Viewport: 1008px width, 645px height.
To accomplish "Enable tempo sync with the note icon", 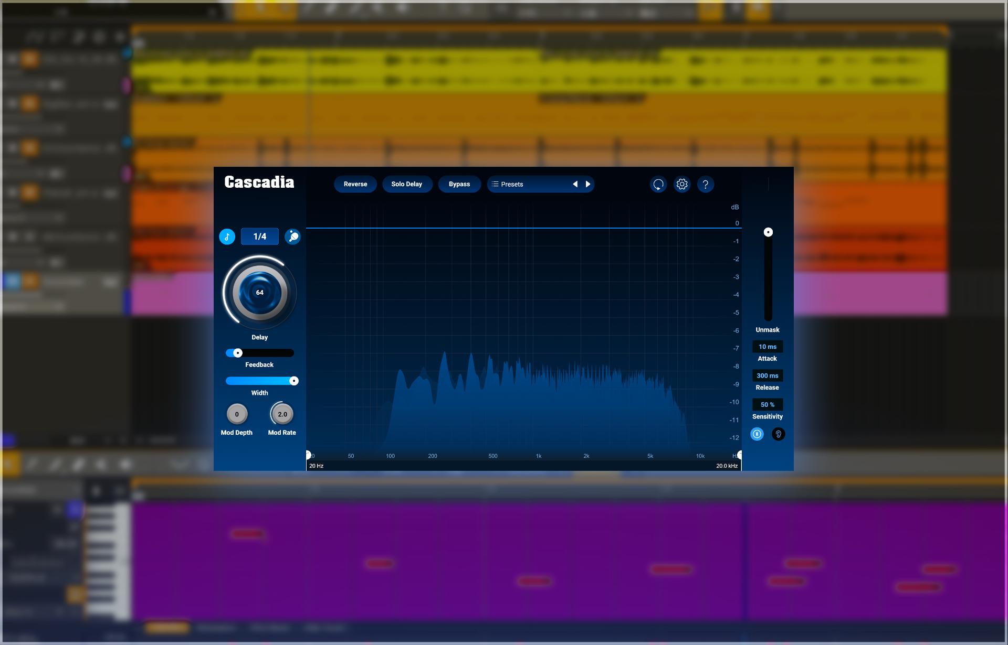I will pyautogui.click(x=227, y=236).
